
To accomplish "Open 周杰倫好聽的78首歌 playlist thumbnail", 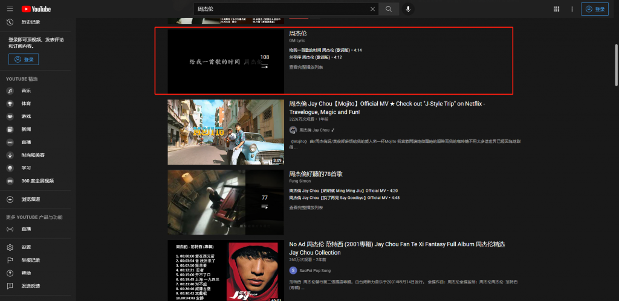I will (226, 203).
